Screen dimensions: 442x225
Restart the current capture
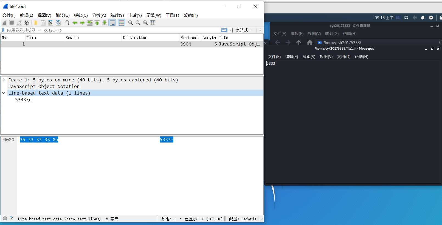pos(19,23)
